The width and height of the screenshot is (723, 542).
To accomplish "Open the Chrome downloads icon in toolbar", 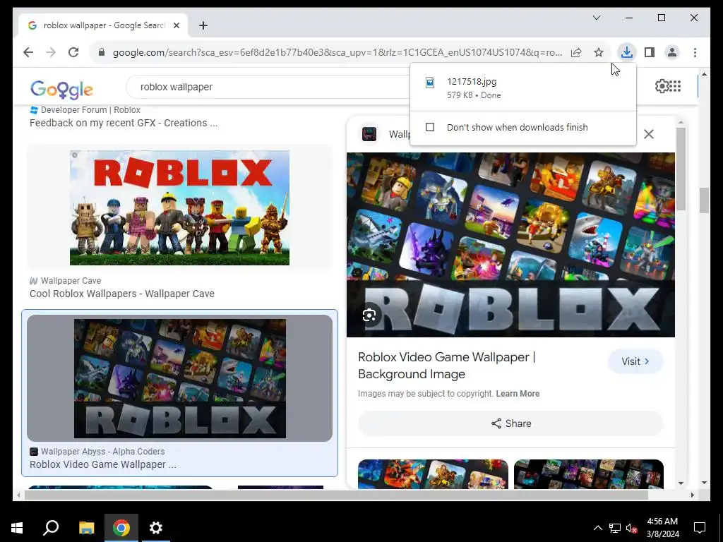I will 626,52.
